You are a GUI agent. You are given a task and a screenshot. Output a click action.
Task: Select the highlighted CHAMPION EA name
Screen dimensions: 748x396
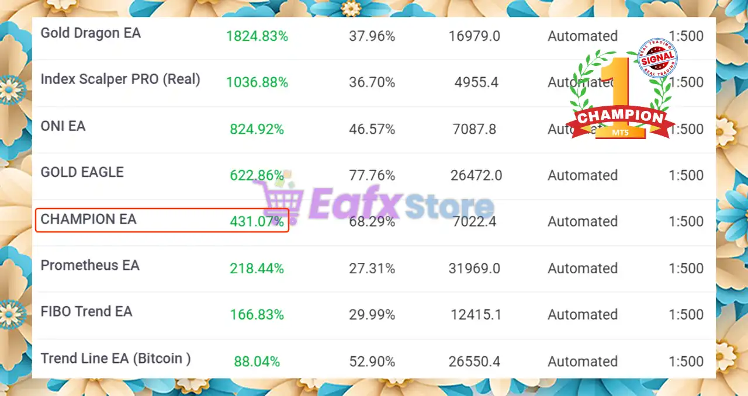pyautogui.click(x=88, y=219)
